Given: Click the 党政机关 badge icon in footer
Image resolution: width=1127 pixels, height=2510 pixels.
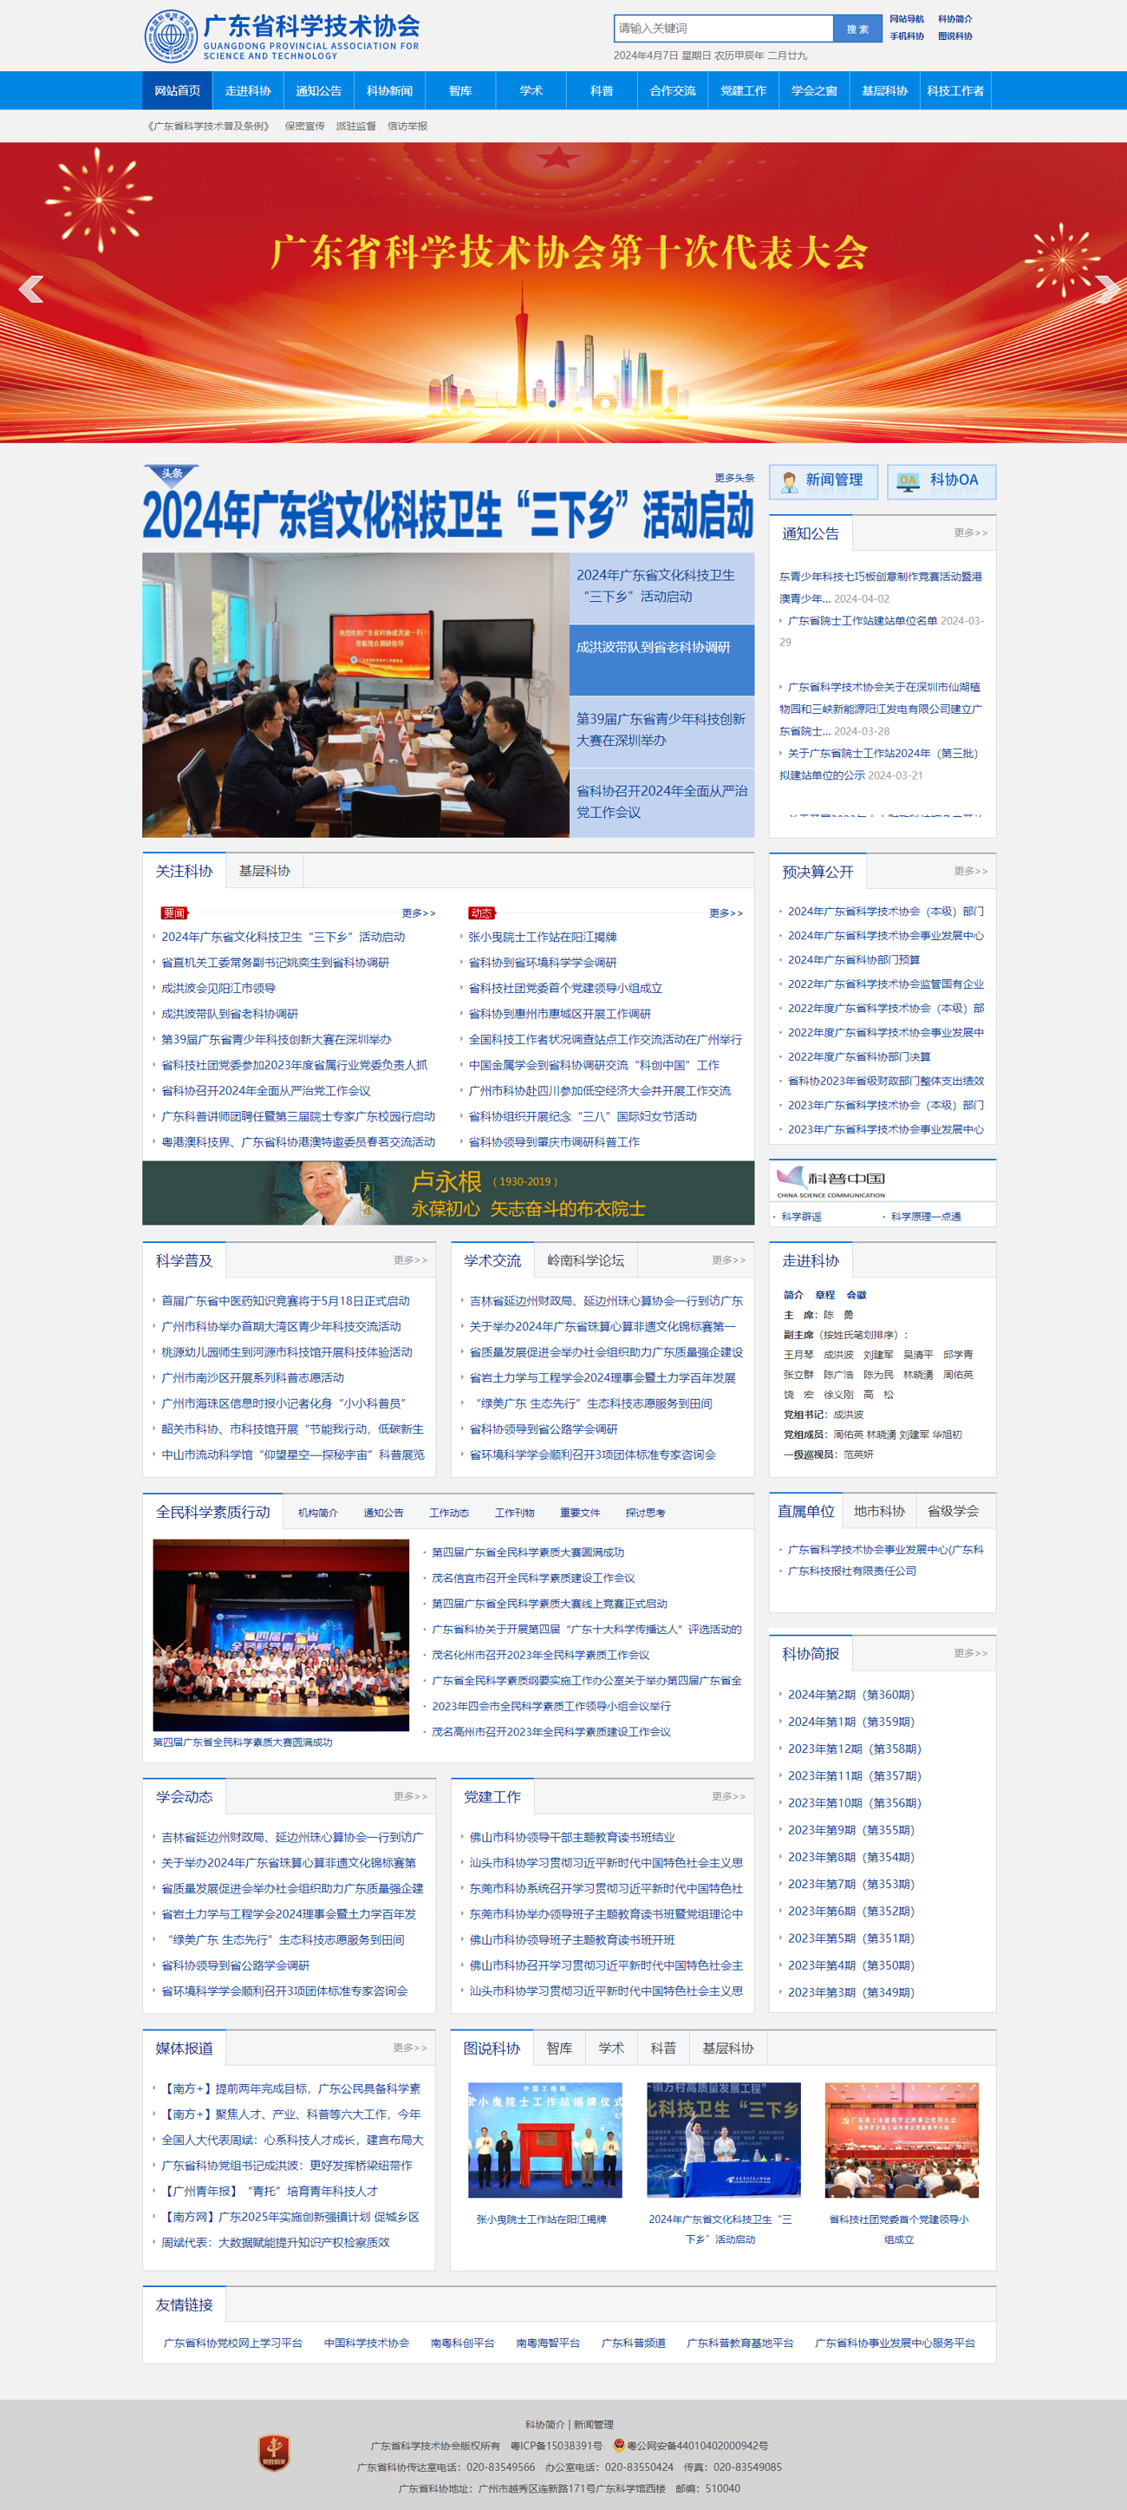Looking at the screenshot, I should click(274, 2452).
